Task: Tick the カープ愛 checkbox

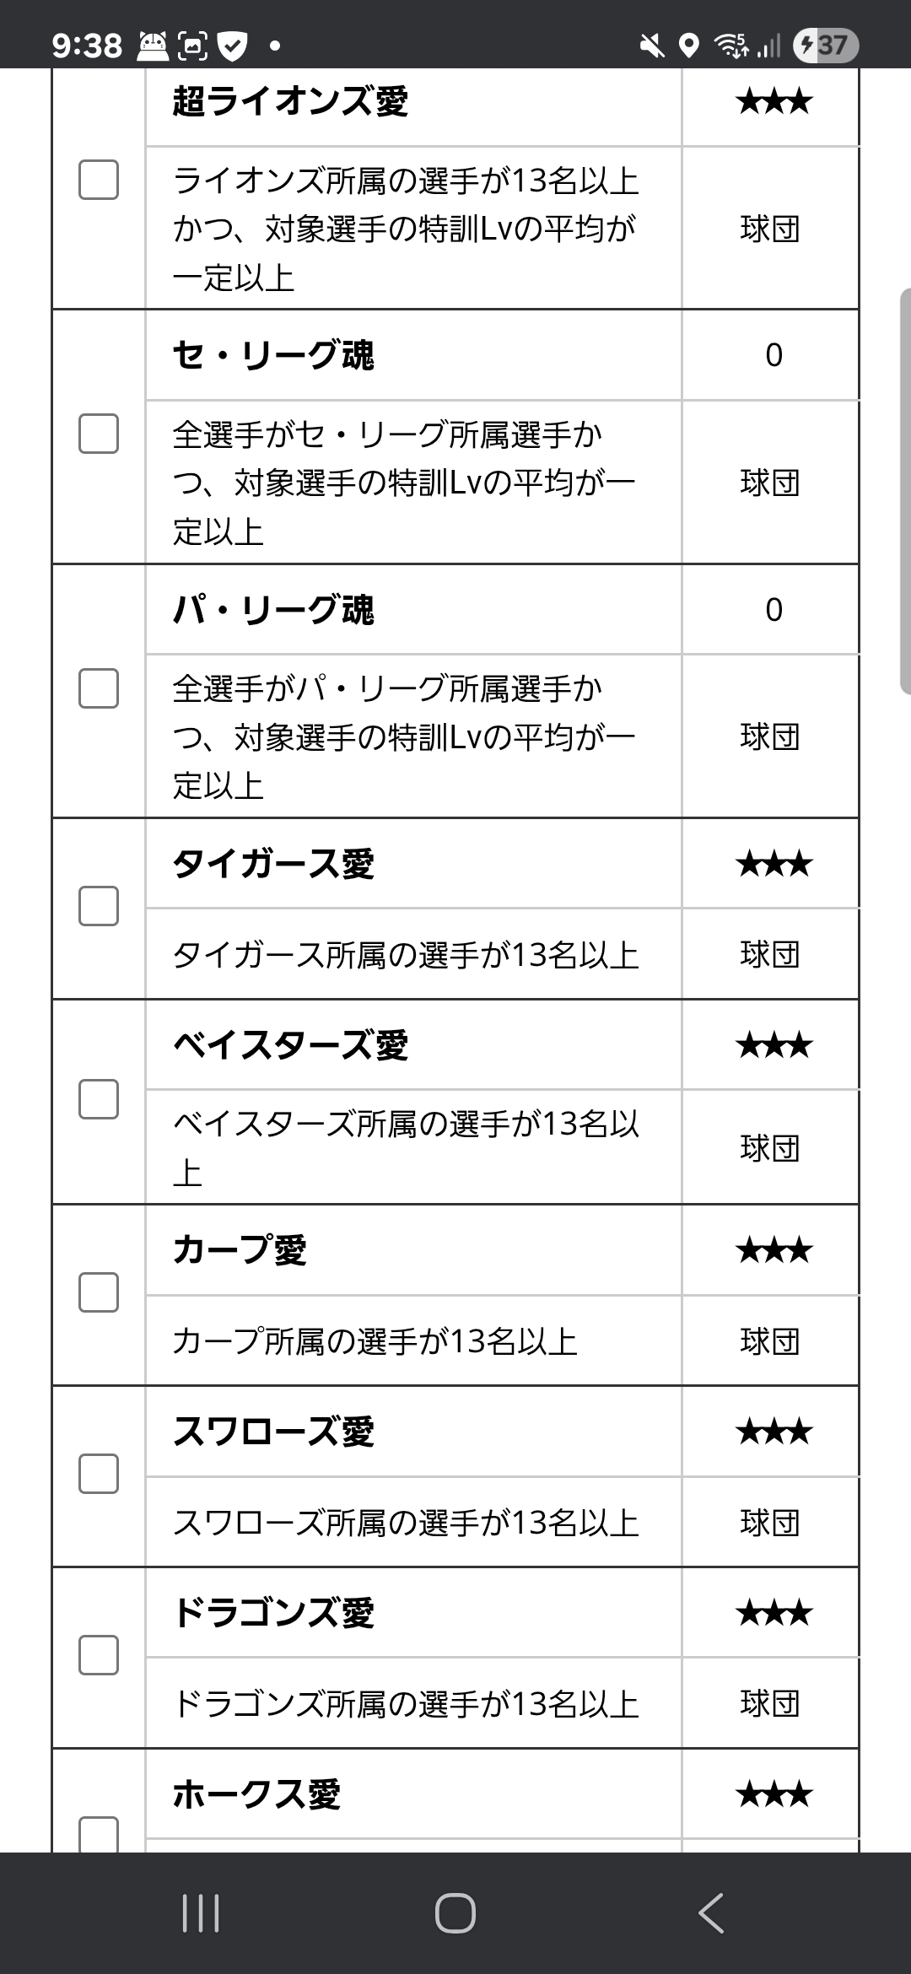Action: click(99, 1292)
